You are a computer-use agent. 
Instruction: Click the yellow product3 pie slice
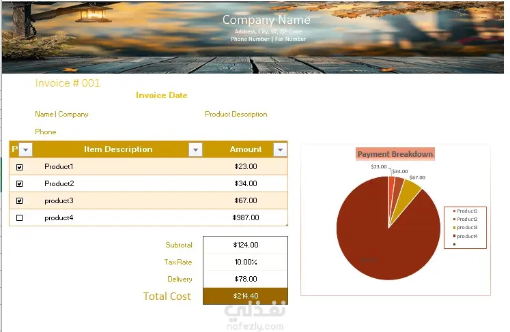[x=406, y=198]
